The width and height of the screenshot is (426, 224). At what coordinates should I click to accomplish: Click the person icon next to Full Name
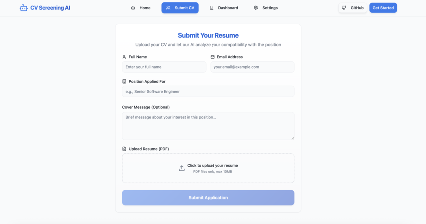point(124,57)
